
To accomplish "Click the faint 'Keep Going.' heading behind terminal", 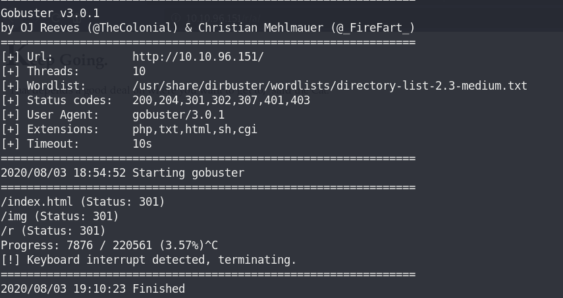I will pyautogui.click(x=57, y=57).
